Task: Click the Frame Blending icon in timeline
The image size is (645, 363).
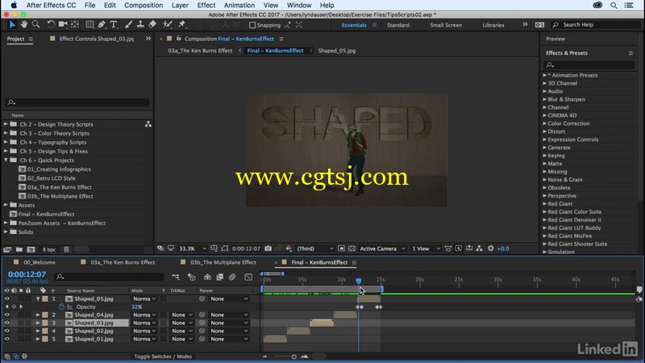Action: point(219,277)
